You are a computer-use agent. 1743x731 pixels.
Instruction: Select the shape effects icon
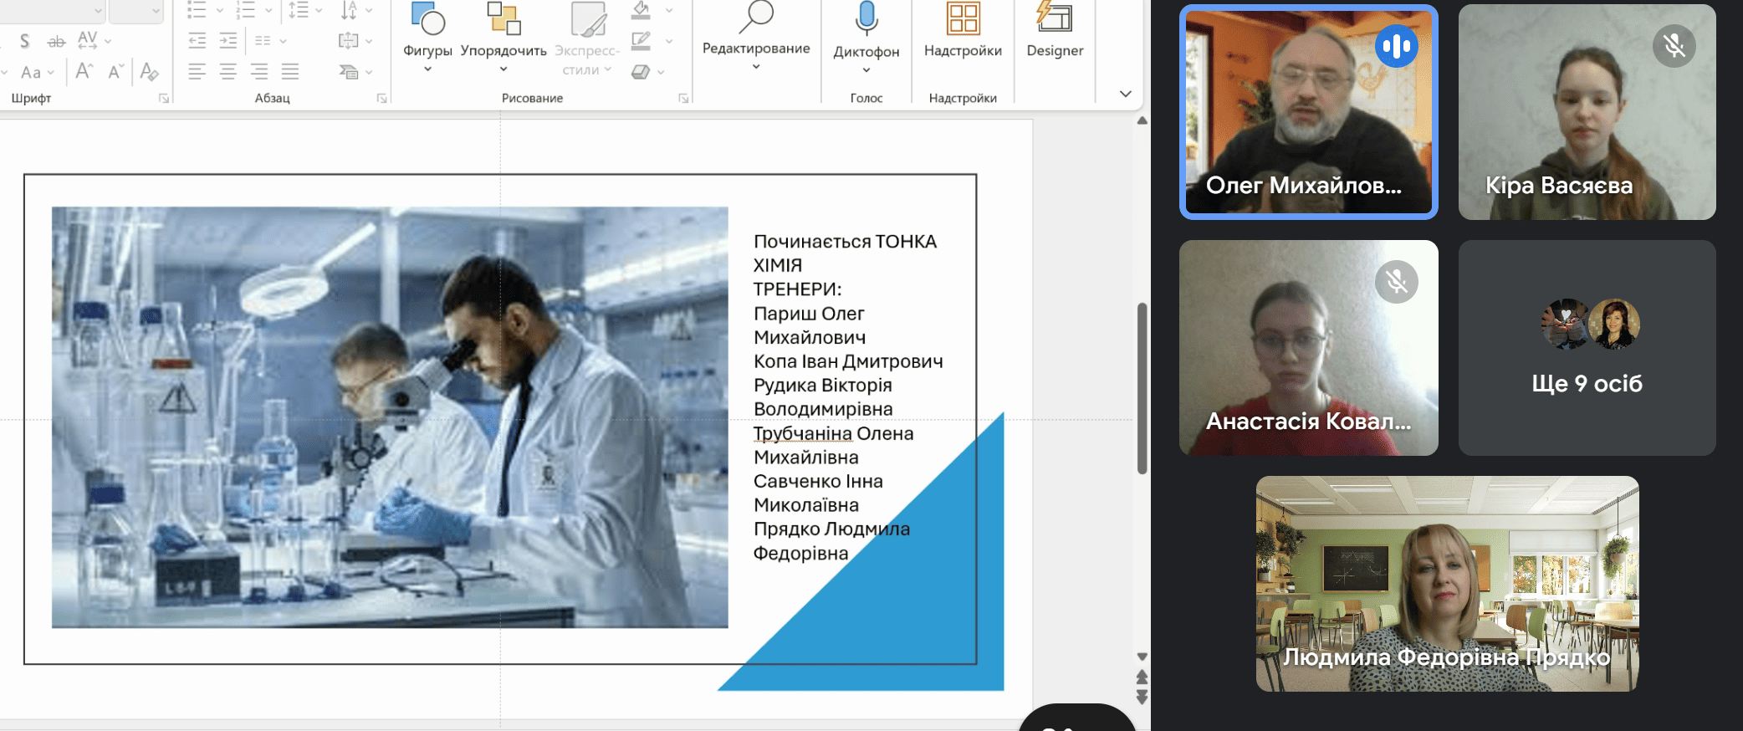pos(641,71)
